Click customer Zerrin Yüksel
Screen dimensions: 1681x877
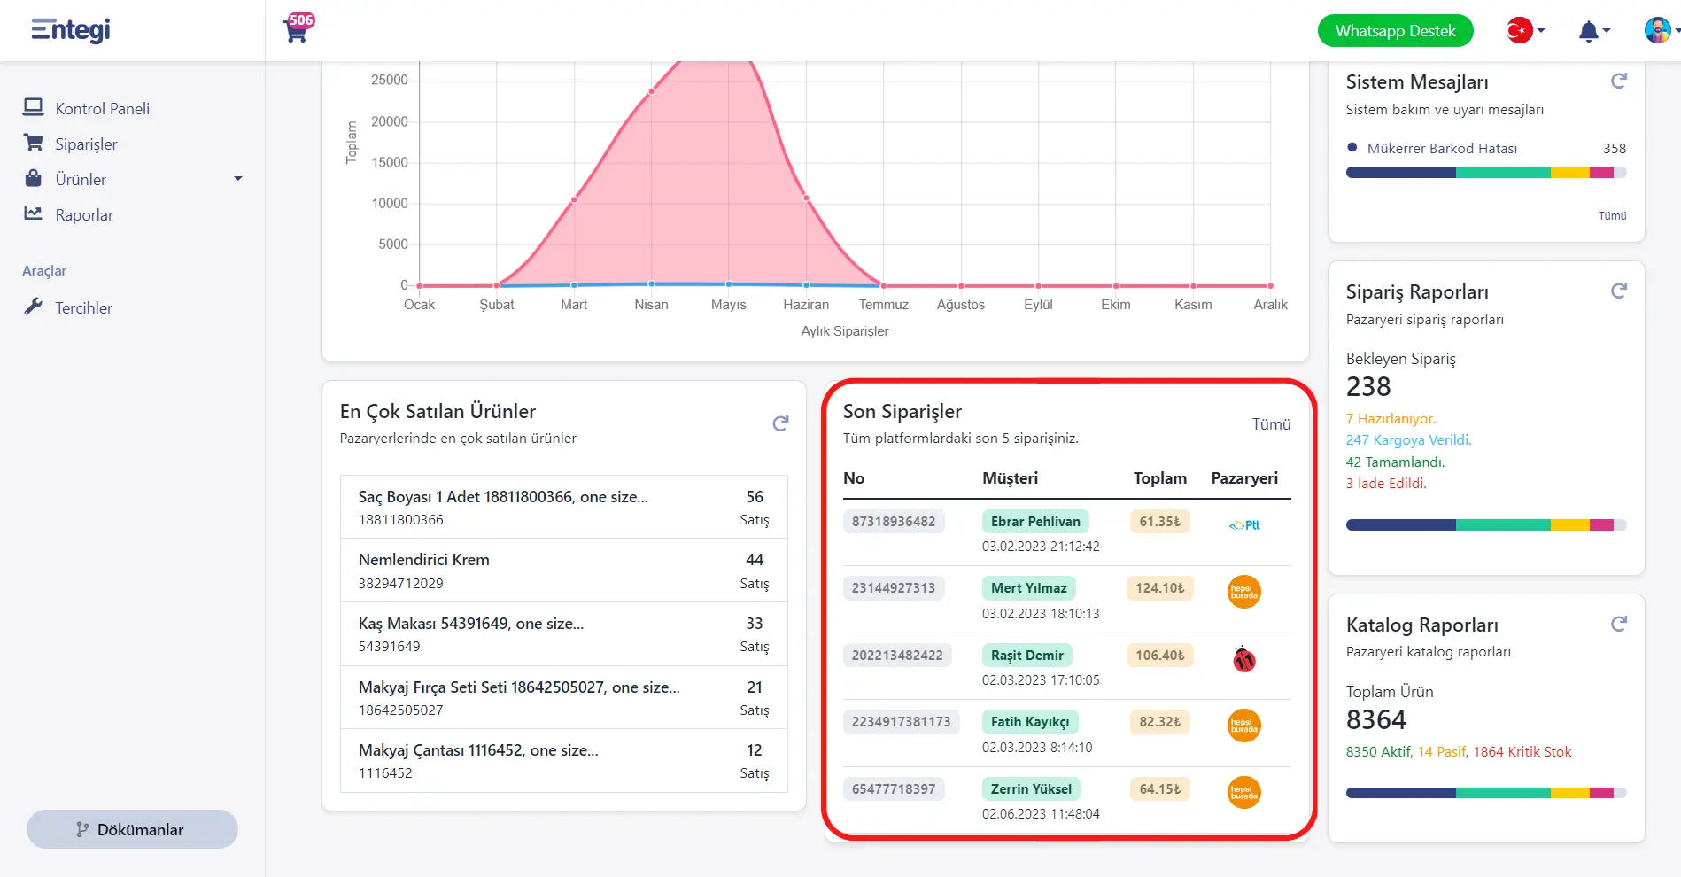click(1031, 788)
